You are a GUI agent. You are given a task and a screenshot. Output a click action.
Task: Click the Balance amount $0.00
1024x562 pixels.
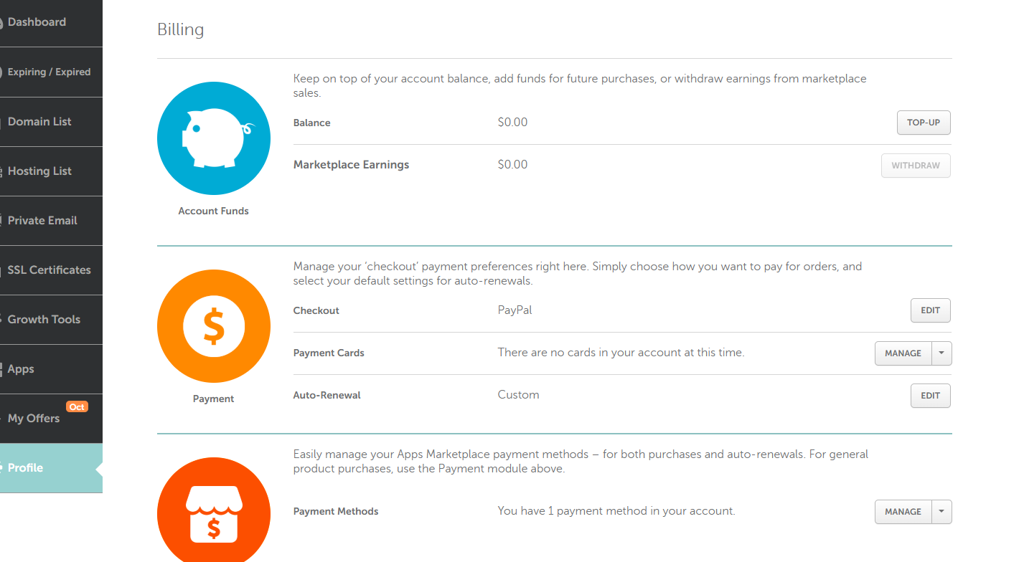(512, 122)
